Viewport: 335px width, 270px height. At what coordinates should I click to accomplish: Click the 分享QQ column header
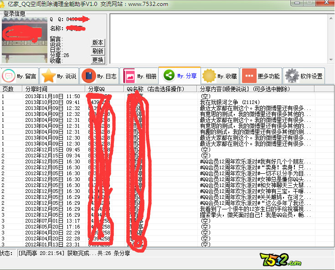(x=104, y=89)
